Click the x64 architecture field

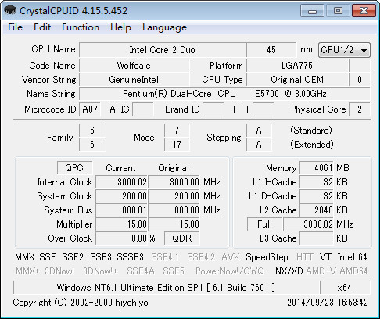tap(345, 288)
